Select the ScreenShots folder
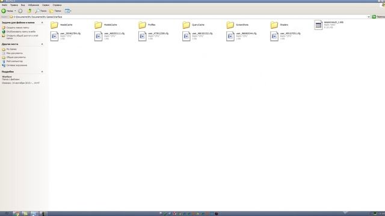This screenshot has height=216, width=385. coord(238,25)
